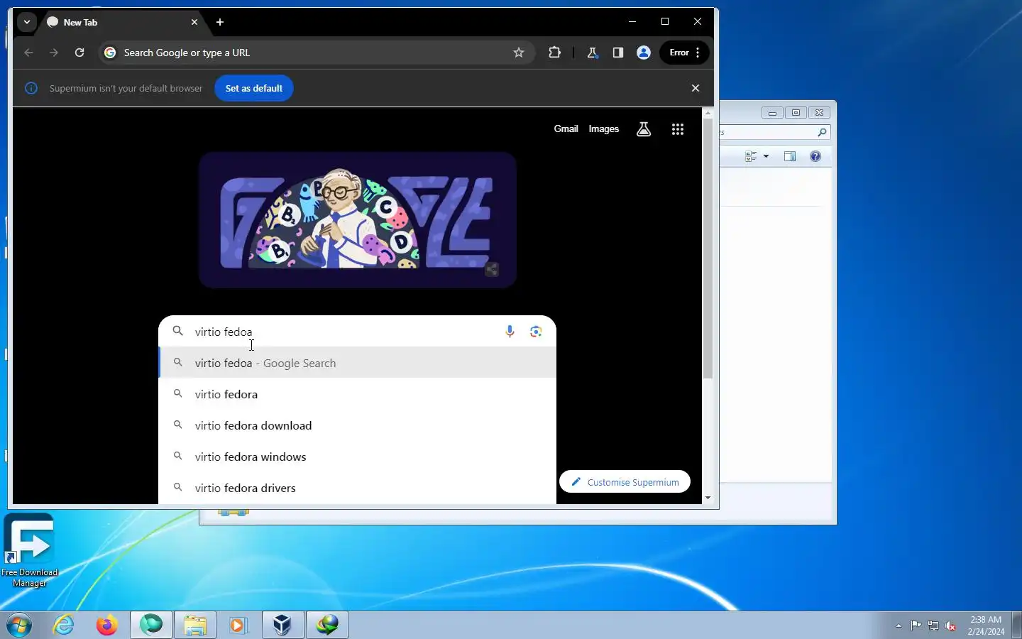
Task: Click the scrollbar down arrow
Action: pyautogui.click(x=708, y=498)
